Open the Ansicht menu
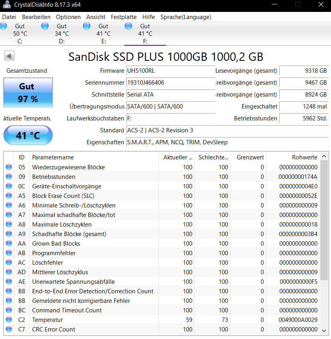Viewport: 331px width, 339px height. point(95,17)
